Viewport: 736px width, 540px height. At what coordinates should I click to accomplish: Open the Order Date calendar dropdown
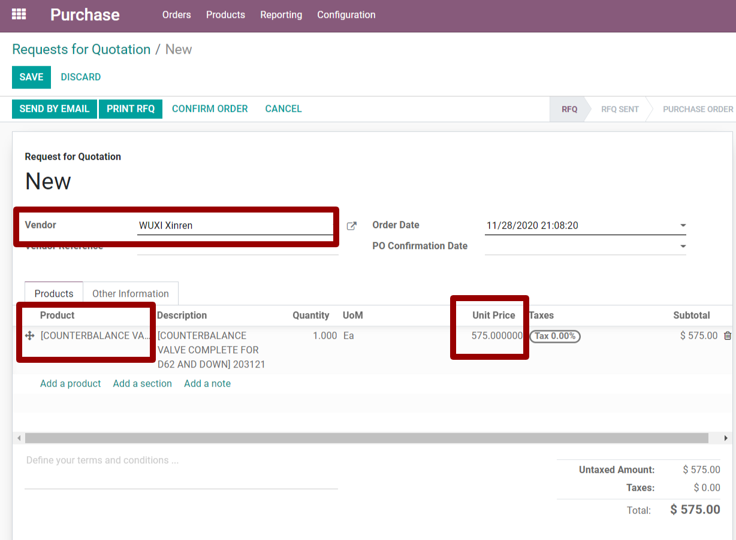(x=683, y=225)
